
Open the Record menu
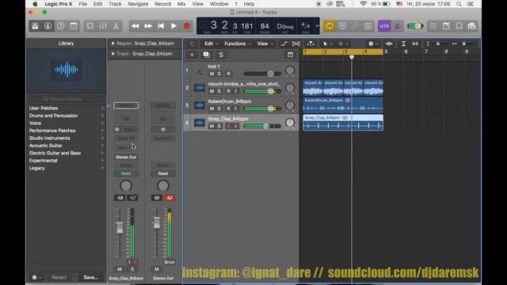[162, 4]
